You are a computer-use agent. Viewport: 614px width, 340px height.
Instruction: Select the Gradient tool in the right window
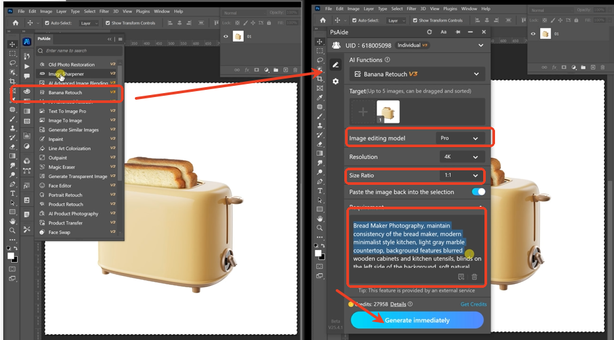click(x=320, y=153)
